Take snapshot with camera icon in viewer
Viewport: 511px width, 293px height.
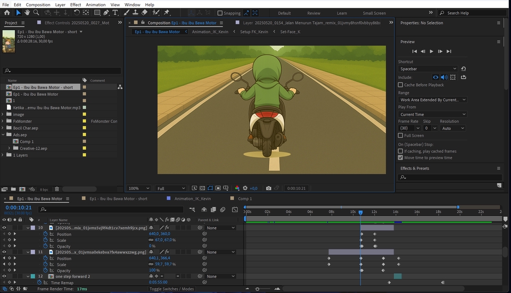click(269, 188)
